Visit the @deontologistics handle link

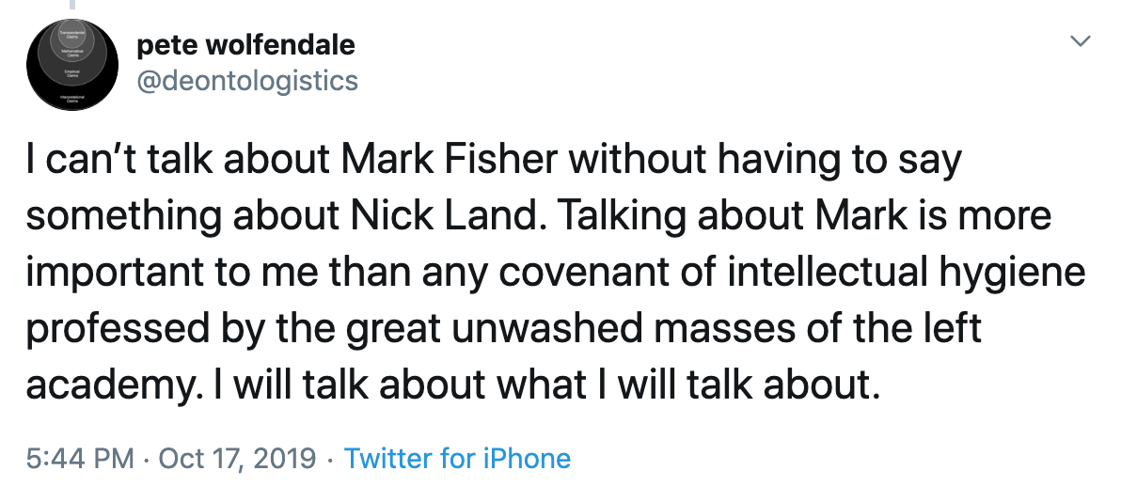click(247, 80)
